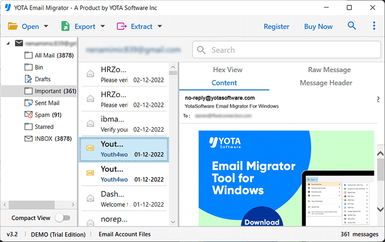
Task: Click the Register link
Action: pyautogui.click(x=276, y=26)
